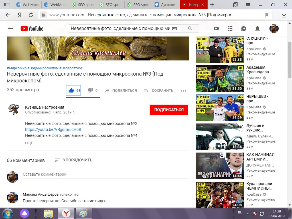
Task: Open the Yandex browser settings menu
Action: click(248, 5)
